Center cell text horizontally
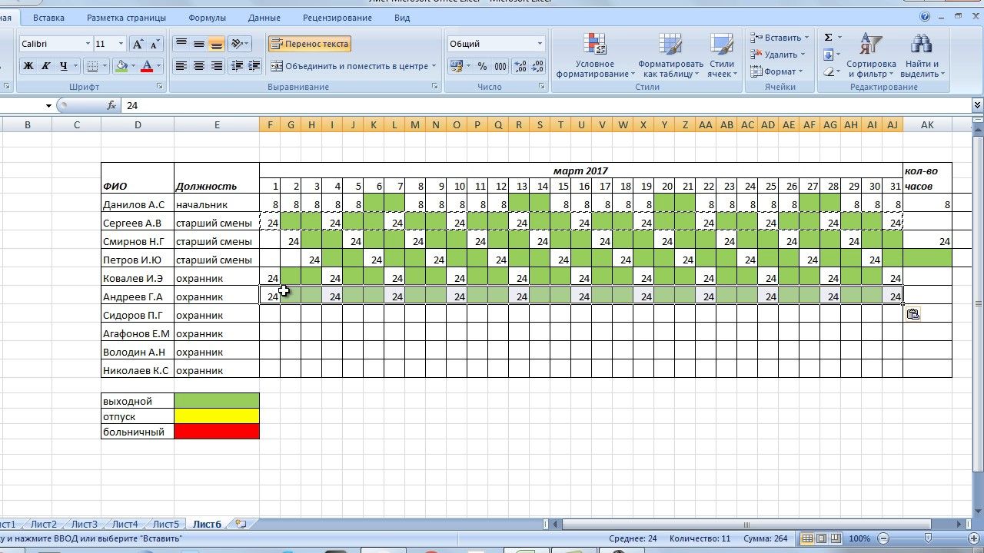The width and height of the screenshot is (984, 553). 199,66
